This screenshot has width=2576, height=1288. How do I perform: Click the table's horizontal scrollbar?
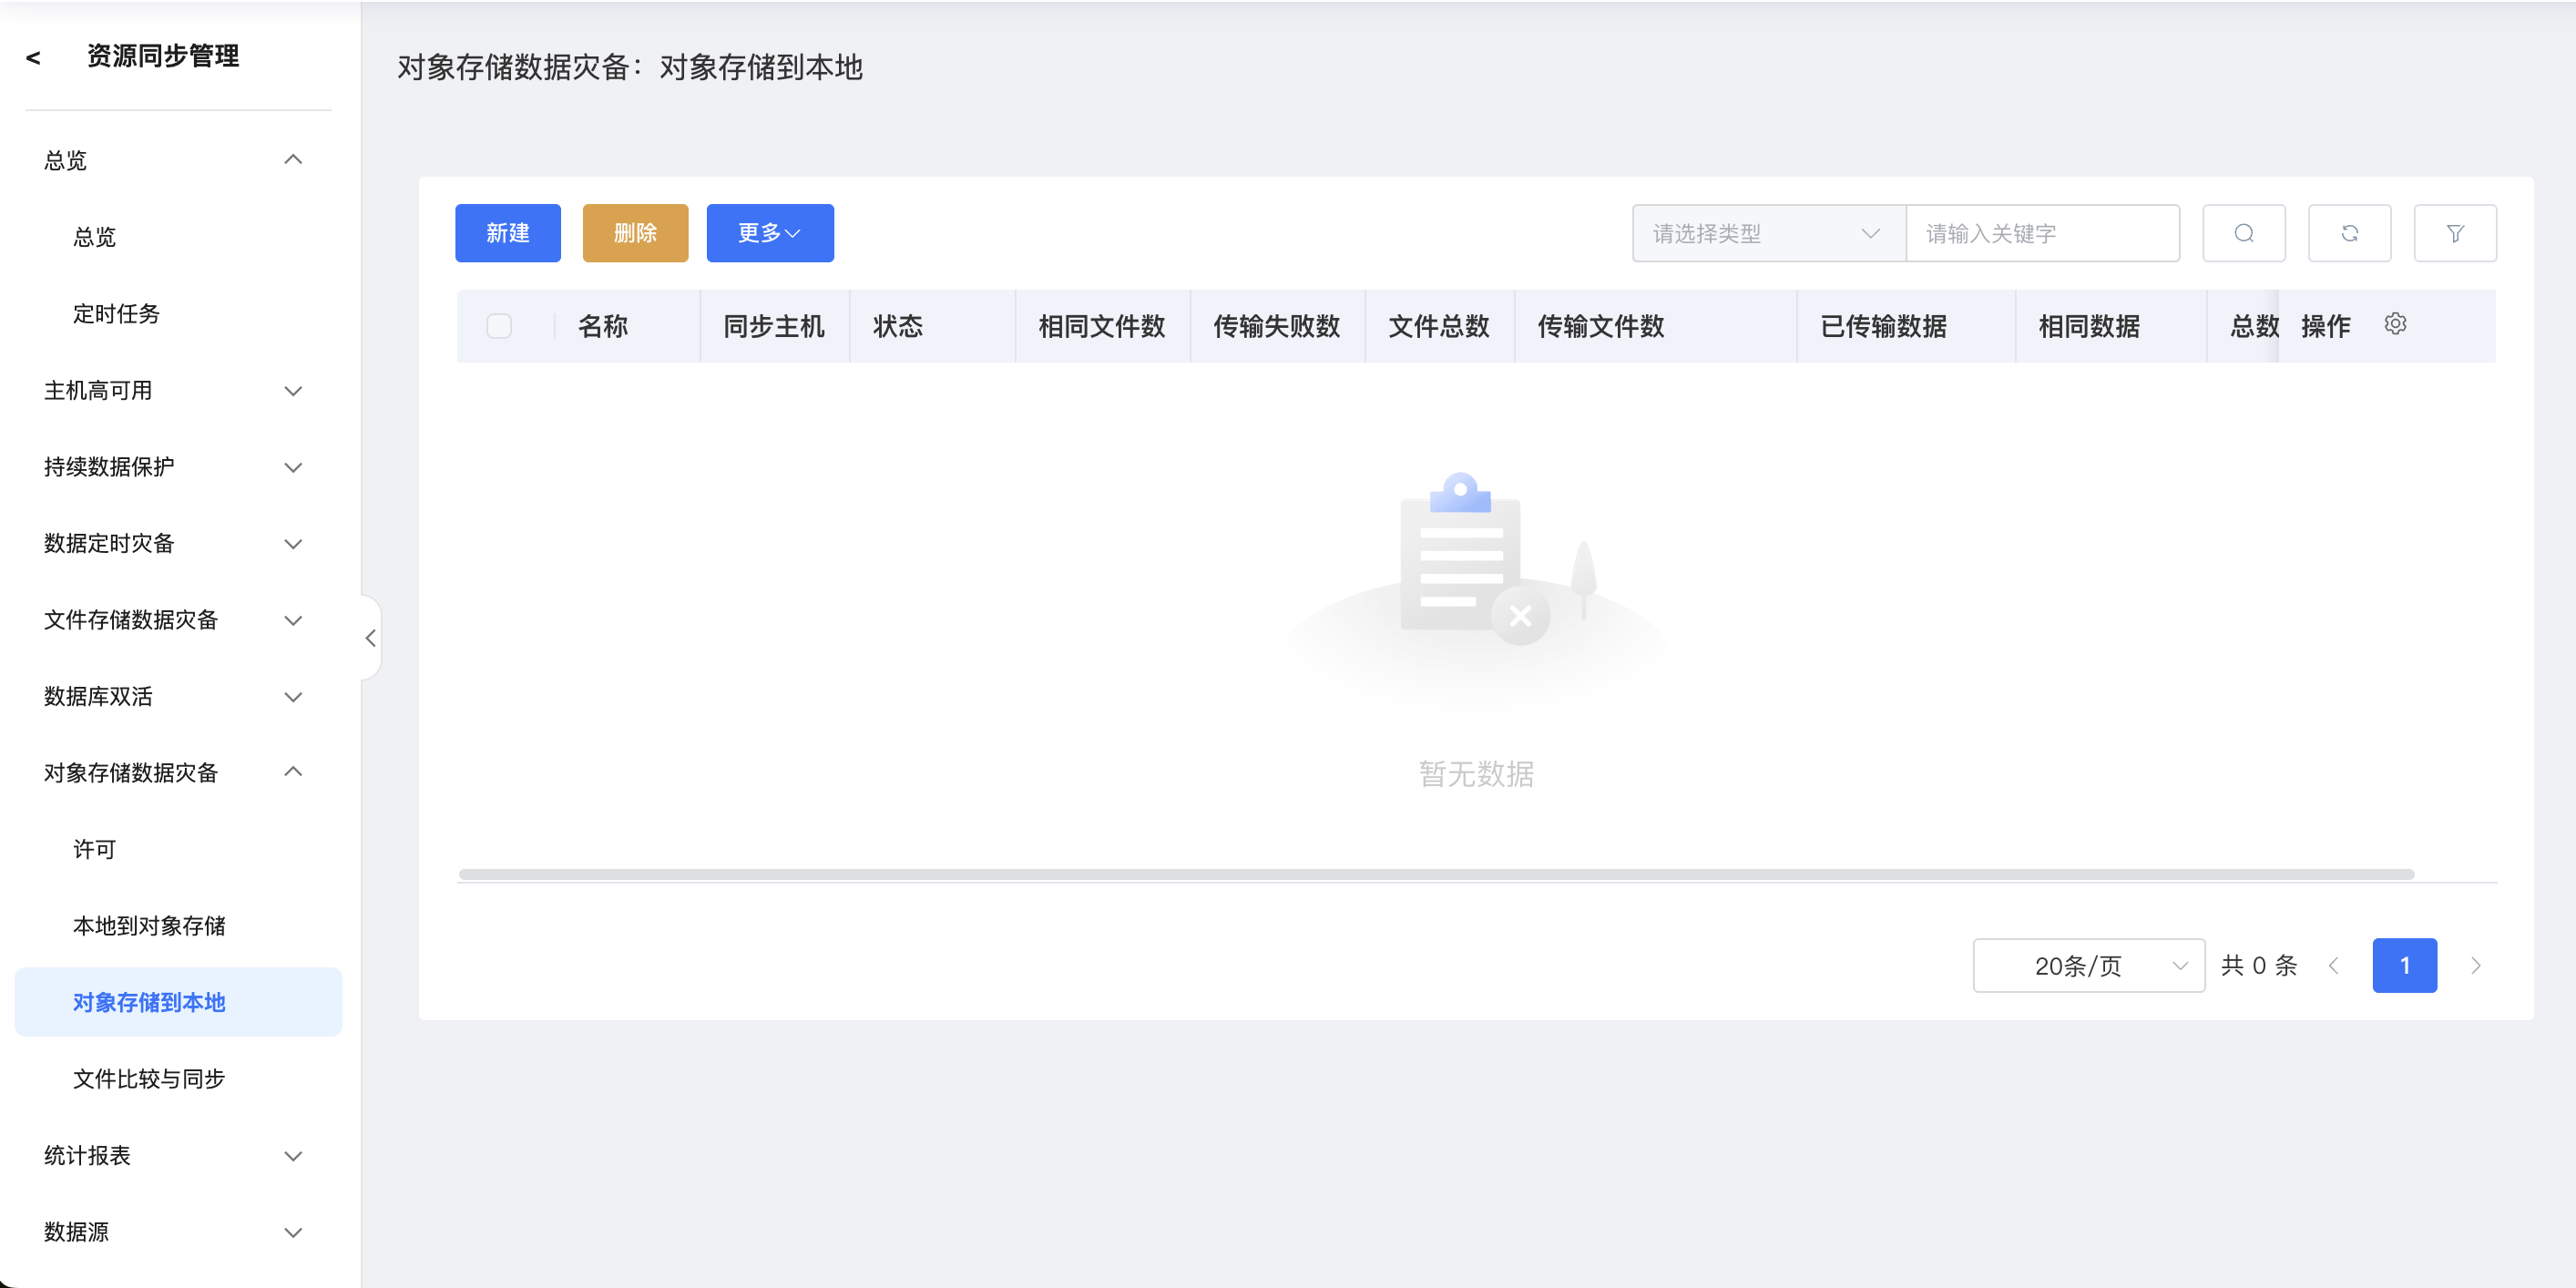pyautogui.click(x=1435, y=874)
